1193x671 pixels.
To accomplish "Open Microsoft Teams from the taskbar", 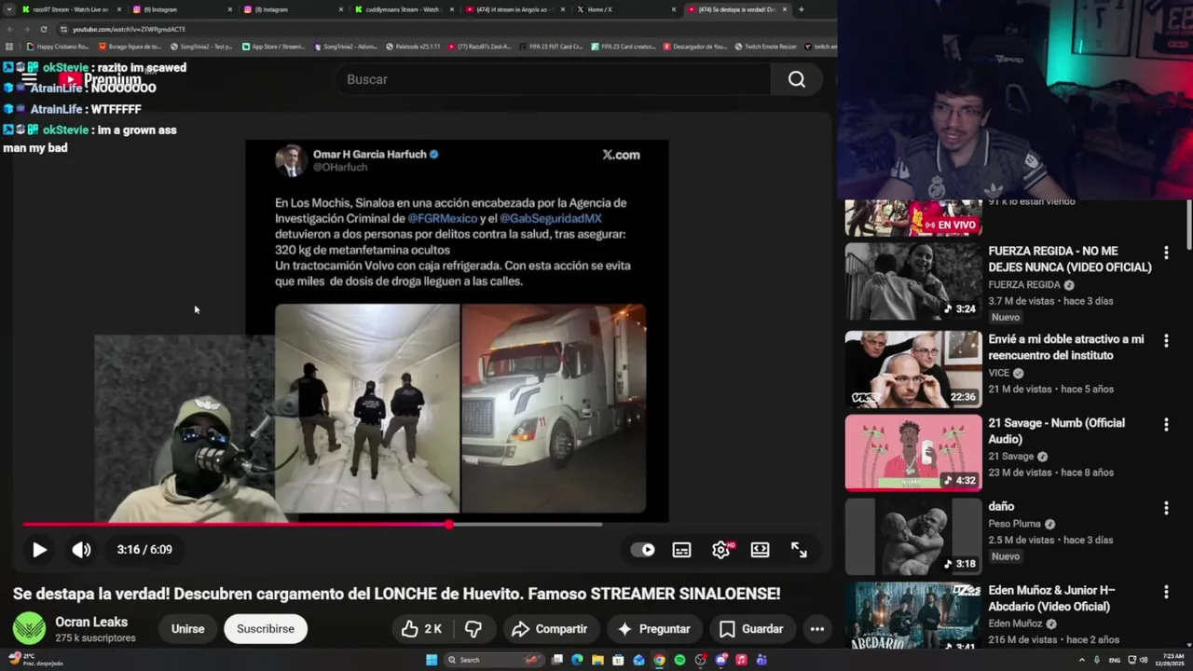I will point(761,660).
